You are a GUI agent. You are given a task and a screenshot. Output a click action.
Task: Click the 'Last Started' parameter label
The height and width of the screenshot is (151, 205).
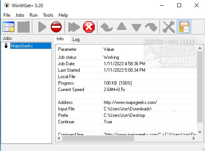click(x=69, y=70)
